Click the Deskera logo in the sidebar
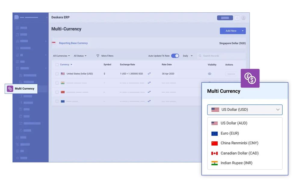 pyautogui.click(x=17, y=17)
